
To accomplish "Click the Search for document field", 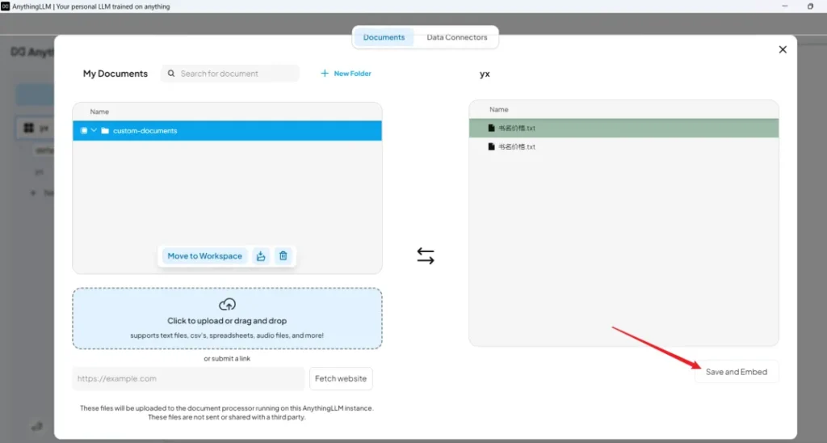I will (x=236, y=74).
